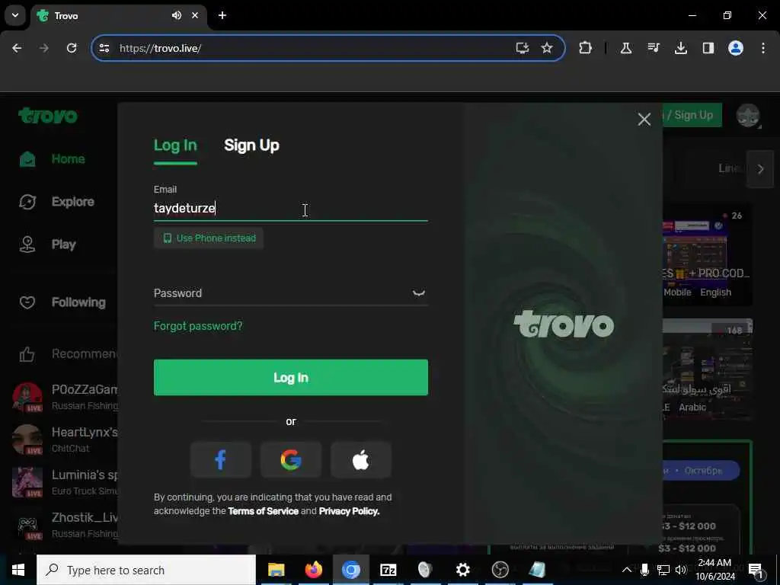Log in with Apple icon
The height and width of the screenshot is (585, 780).
(x=360, y=459)
